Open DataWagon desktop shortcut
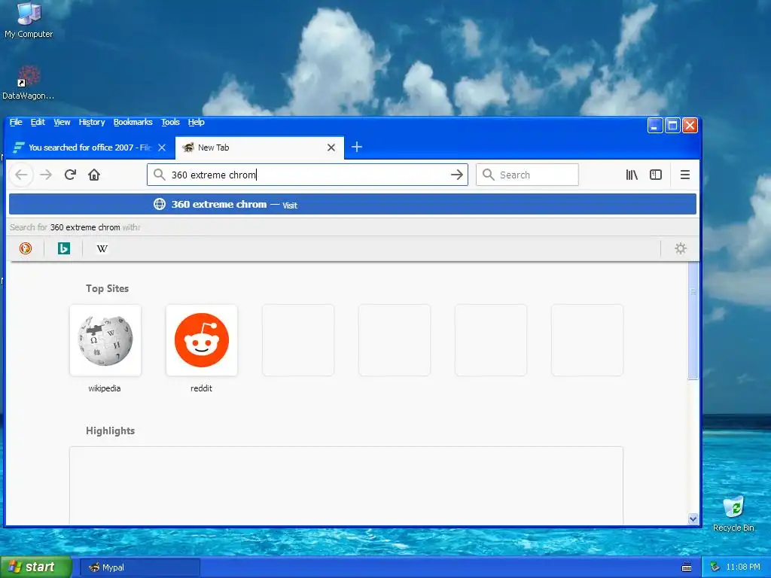The image size is (771, 578). click(x=28, y=82)
